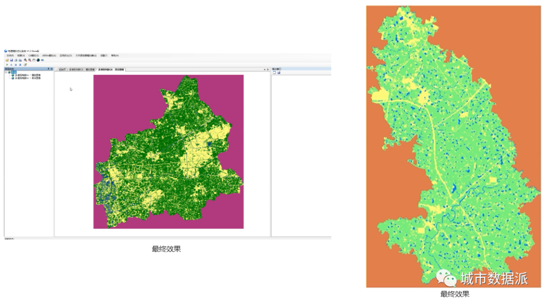
Task: Click the fourth simulation control icon
Action: click(20, 65)
